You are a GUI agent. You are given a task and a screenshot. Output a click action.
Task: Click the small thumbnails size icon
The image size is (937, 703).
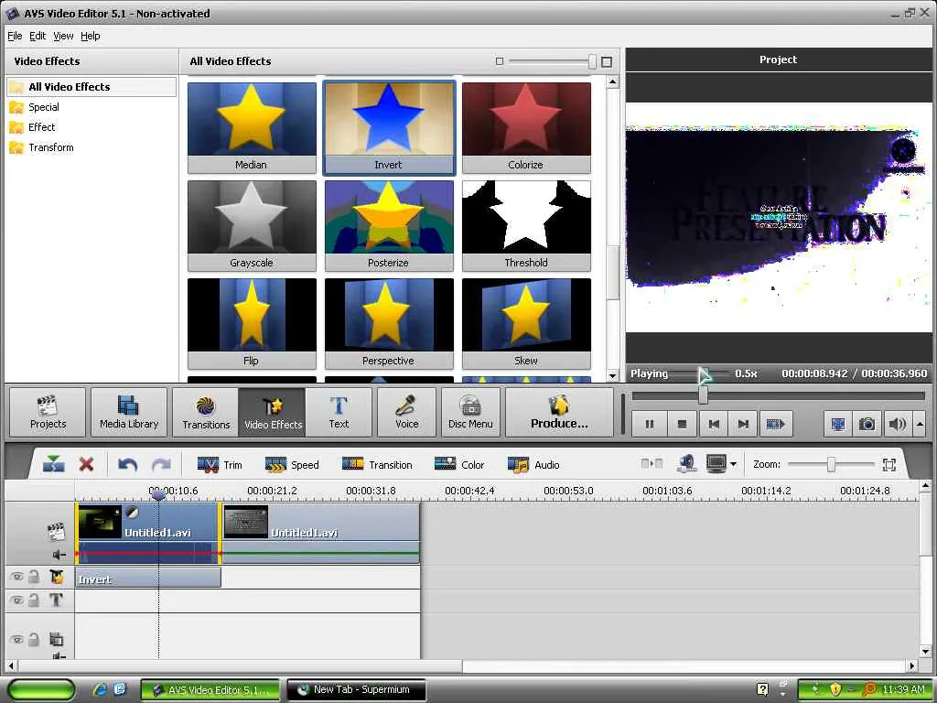(500, 61)
